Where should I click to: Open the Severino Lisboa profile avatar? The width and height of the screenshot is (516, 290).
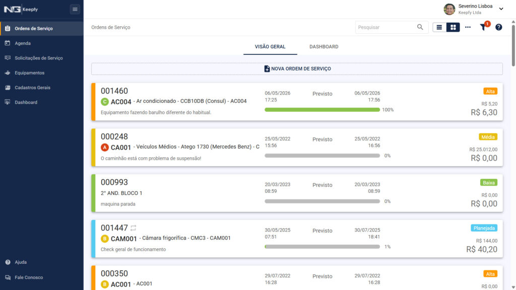(x=449, y=9)
